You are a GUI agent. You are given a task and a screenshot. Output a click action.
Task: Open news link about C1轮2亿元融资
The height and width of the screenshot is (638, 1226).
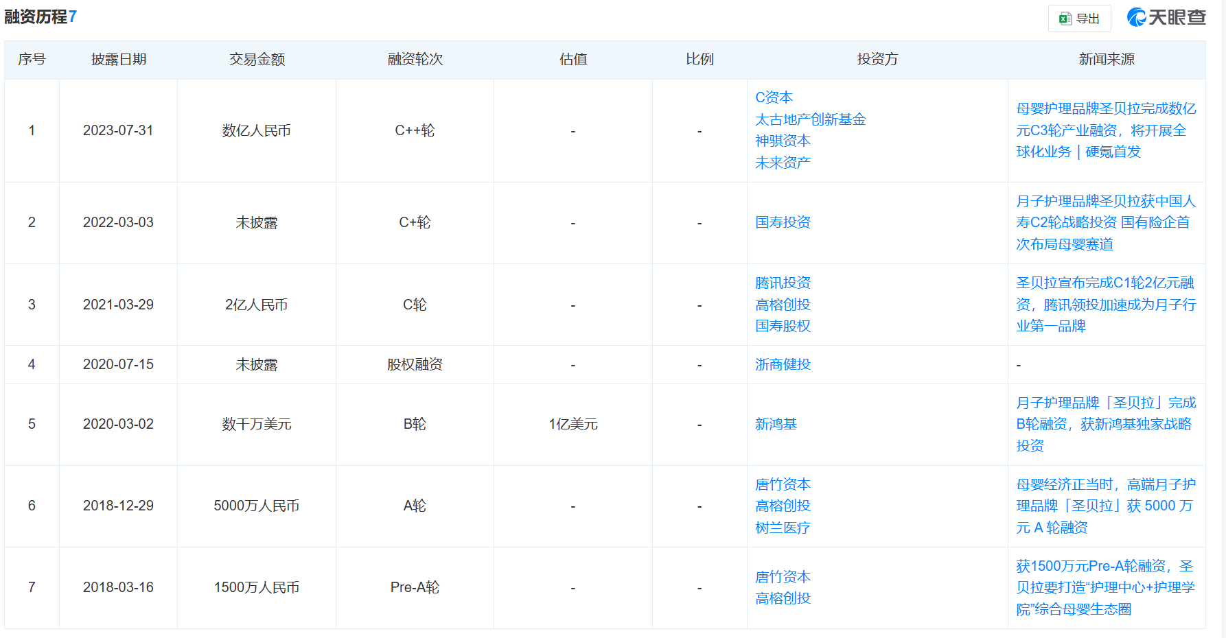(x=1106, y=305)
